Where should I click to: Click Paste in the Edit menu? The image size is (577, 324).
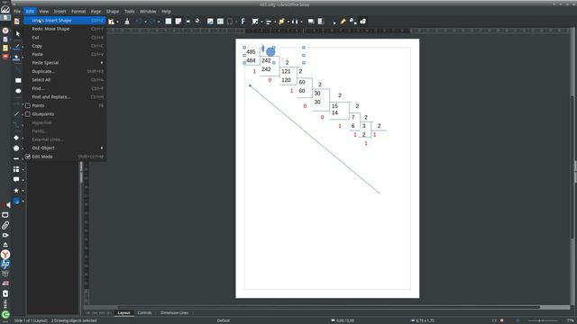point(65,54)
